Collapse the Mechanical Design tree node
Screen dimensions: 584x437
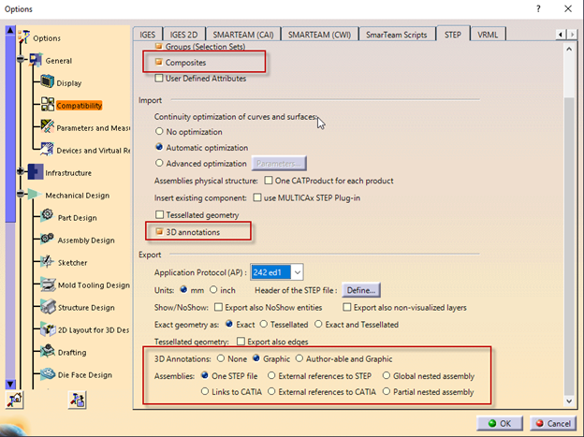(22, 196)
